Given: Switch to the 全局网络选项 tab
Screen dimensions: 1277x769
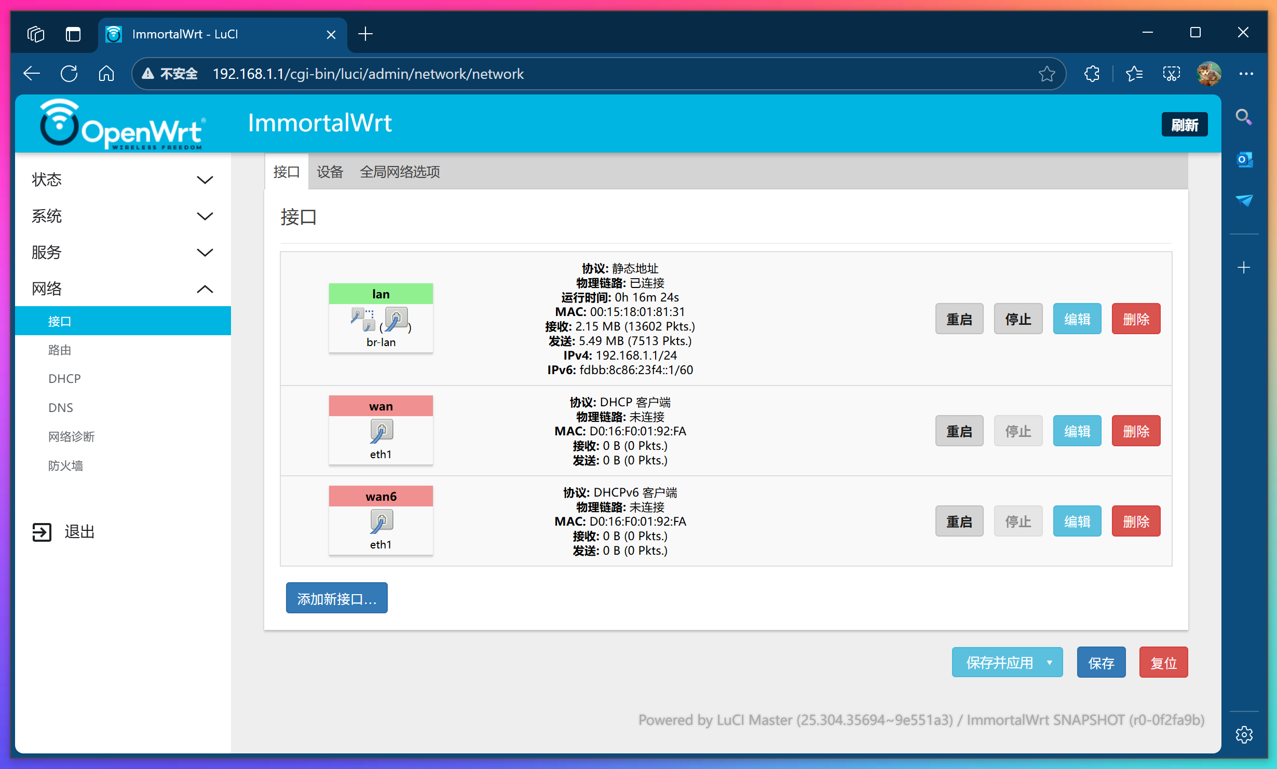Looking at the screenshot, I should 400,172.
